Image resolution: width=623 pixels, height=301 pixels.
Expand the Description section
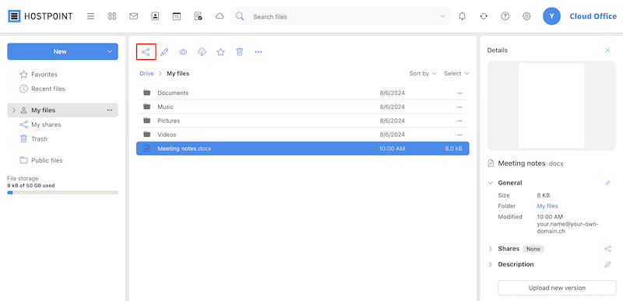(491, 264)
